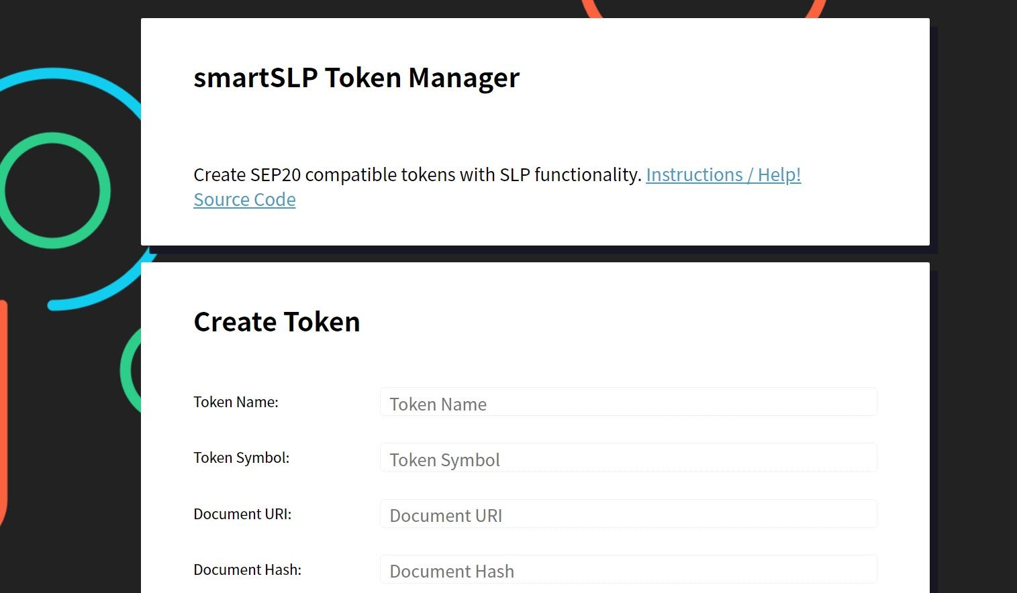Viewport: 1017px width, 593px height.
Task: Click the "Token Name:" field label
Action: tap(236, 402)
